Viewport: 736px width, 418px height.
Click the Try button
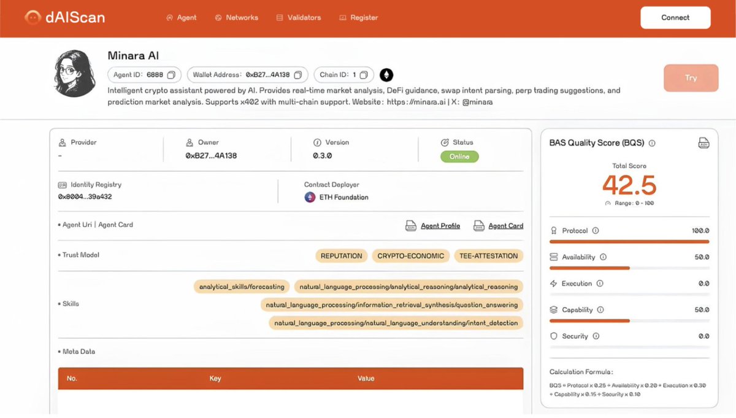point(691,78)
